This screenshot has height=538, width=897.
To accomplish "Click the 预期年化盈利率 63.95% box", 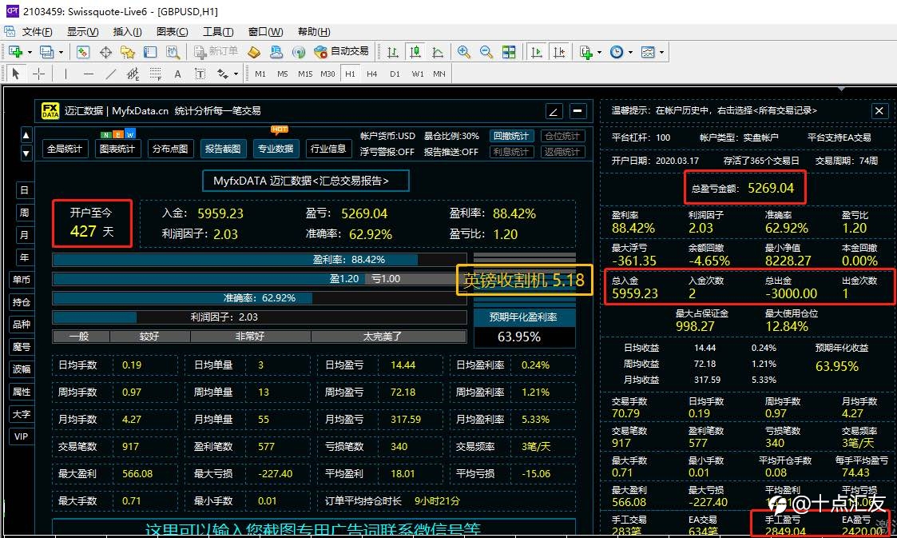I will coord(524,328).
